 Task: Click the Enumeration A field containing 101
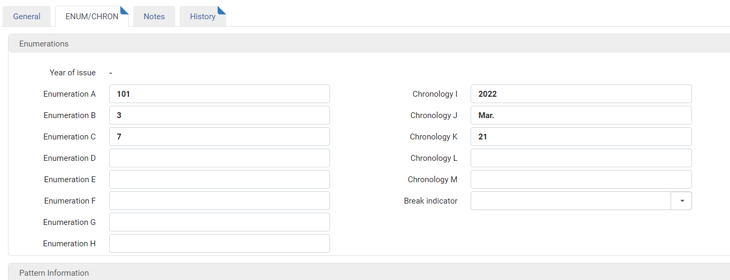pyautogui.click(x=219, y=94)
